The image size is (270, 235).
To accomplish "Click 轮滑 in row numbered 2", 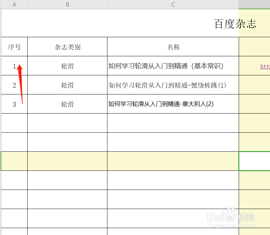I will [68, 85].
